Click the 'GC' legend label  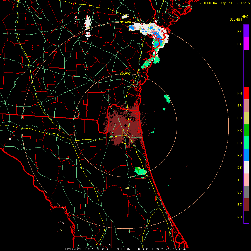(239, 192)
